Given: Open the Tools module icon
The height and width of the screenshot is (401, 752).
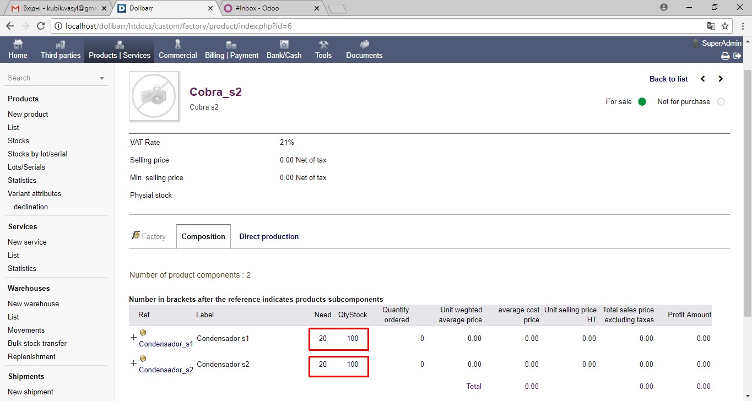Looking at the screenshot, I should click(323, 45).
